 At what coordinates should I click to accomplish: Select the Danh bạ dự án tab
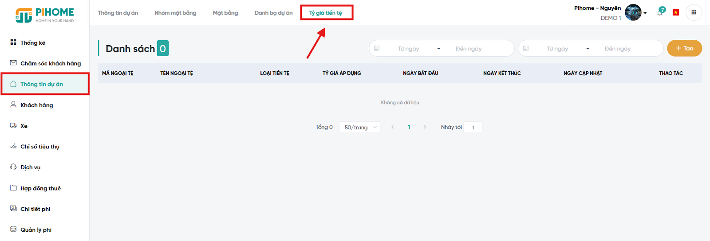coord(273,13)
